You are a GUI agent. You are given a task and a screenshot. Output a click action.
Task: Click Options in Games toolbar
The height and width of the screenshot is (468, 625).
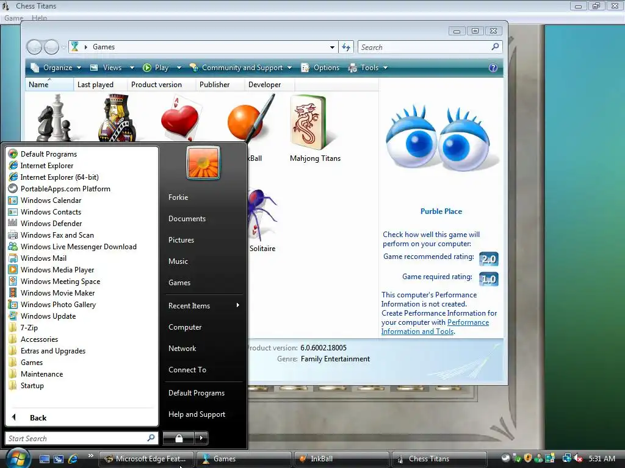[321, 68]
